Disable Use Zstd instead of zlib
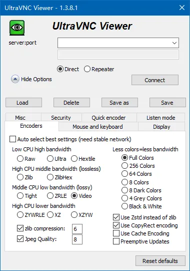 click(116, 217)
